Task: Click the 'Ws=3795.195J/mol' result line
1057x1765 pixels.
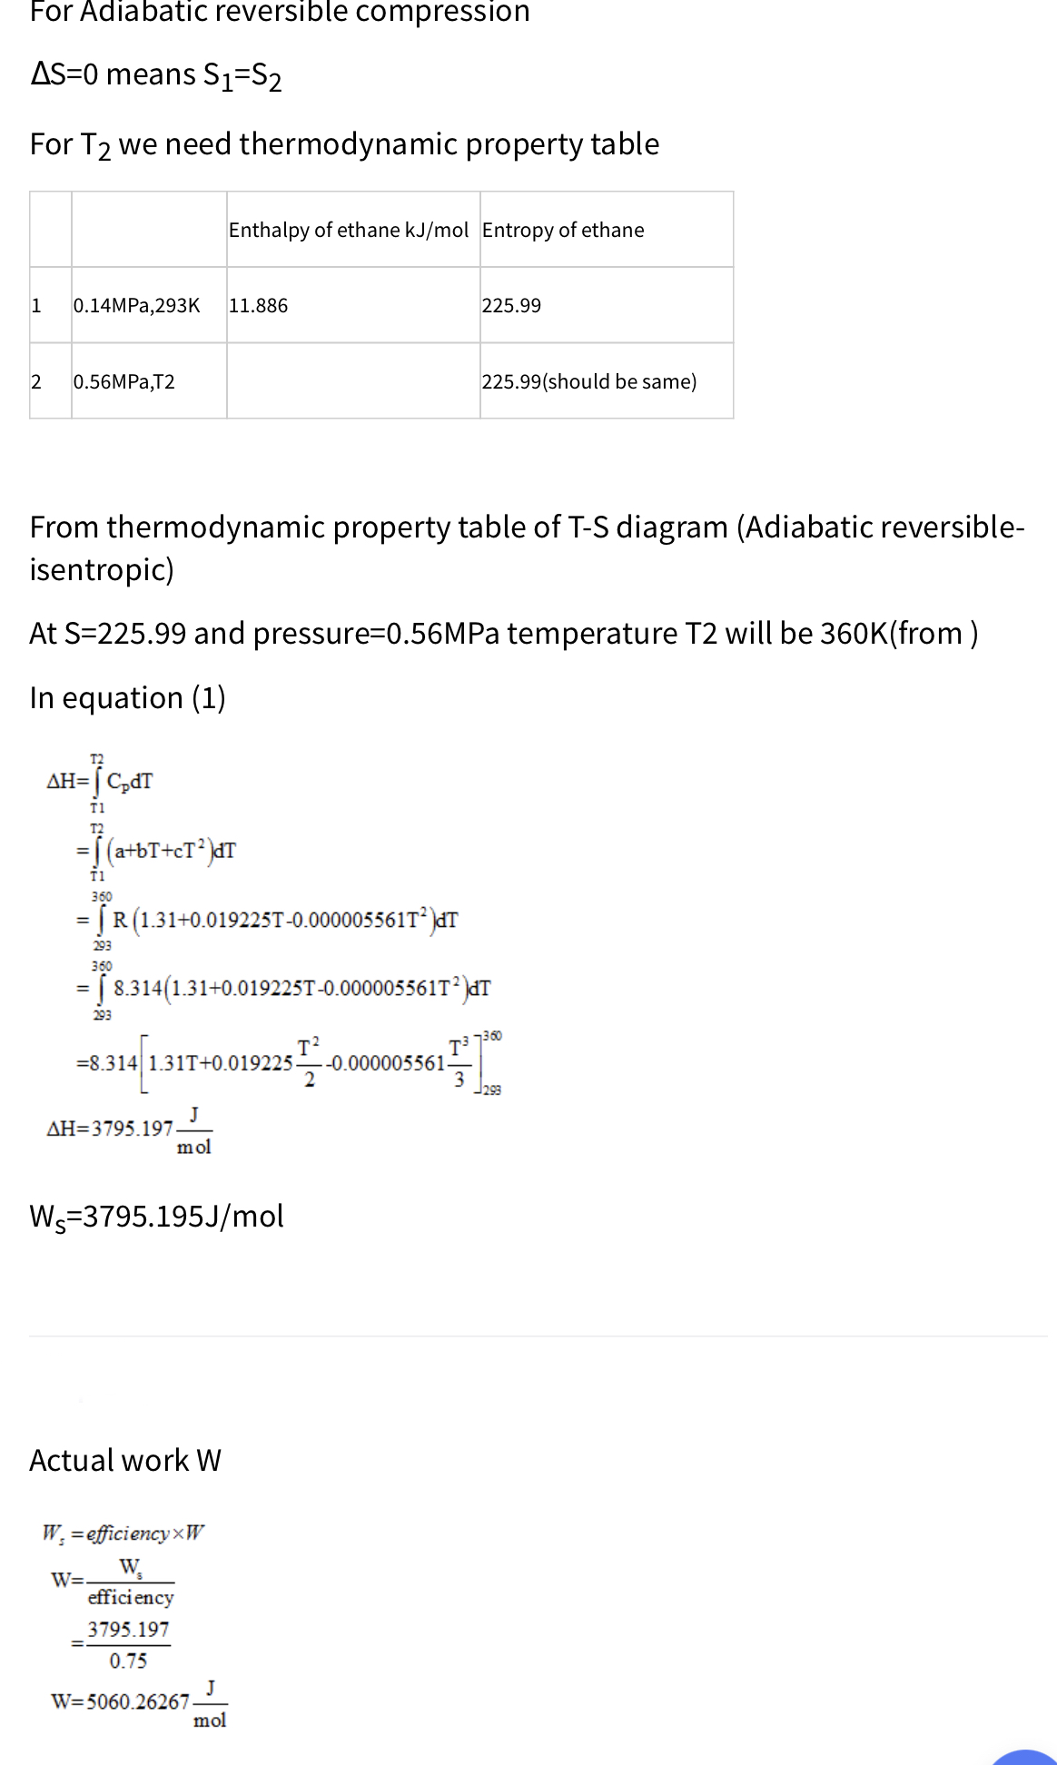Action: pos(156,1217)
